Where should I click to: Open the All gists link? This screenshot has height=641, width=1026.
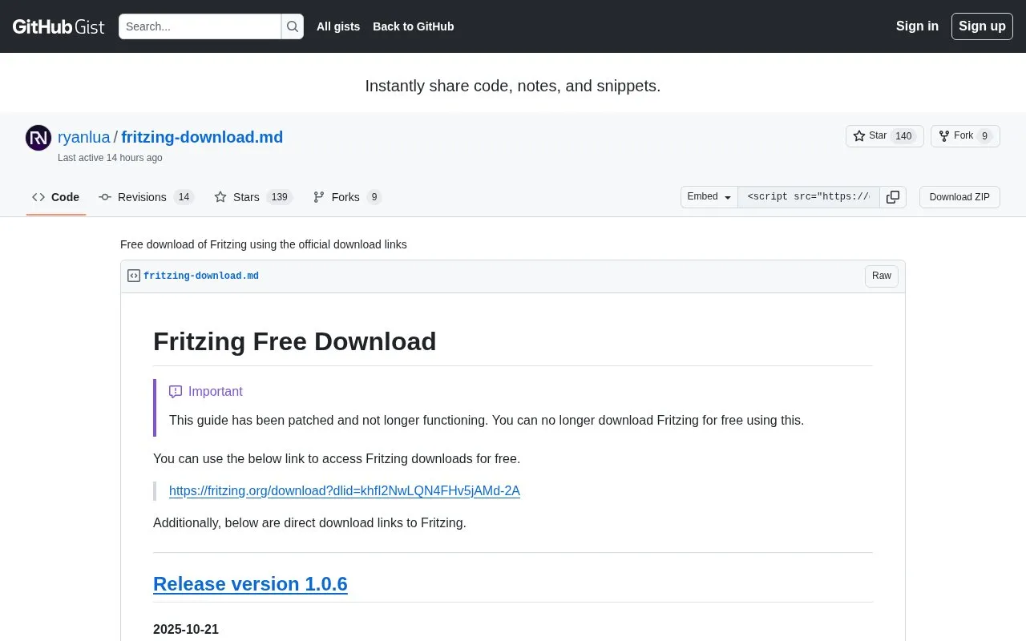coord(338,26)
